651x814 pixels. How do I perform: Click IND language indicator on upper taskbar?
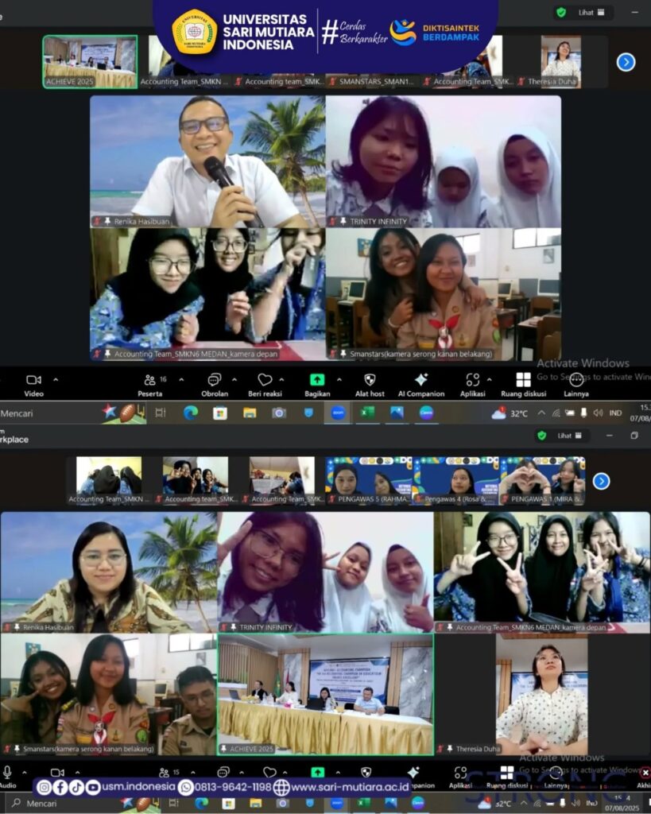[x=615, y=413]
